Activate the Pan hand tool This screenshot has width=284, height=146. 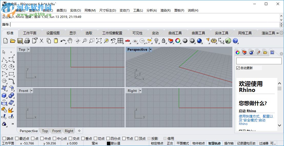70,41
